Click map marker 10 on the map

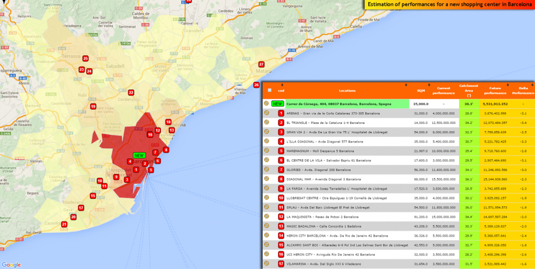click(x=100, y=181)
